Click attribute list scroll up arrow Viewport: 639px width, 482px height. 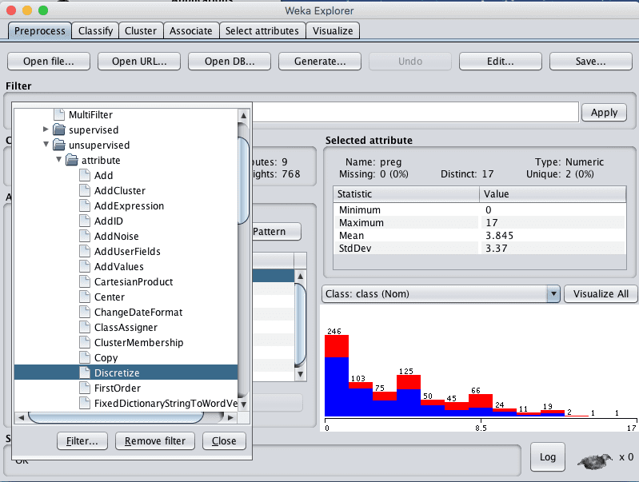pyautogui.click(x=301, y=276)
